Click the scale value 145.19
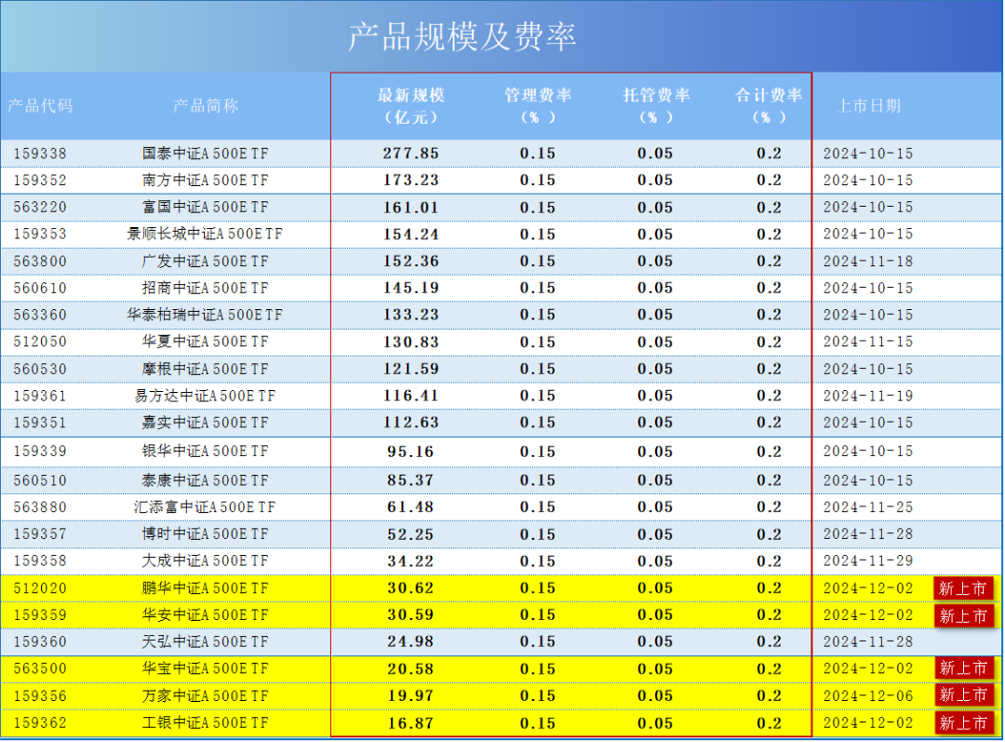The image size is (1005, 742). 411,288
